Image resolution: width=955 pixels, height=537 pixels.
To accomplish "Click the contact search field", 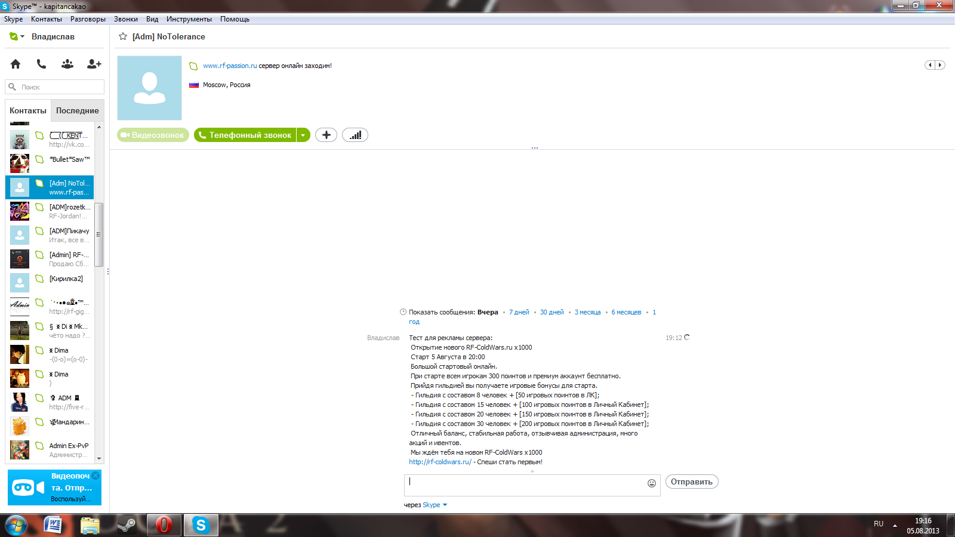I will (x=55, y=87).
